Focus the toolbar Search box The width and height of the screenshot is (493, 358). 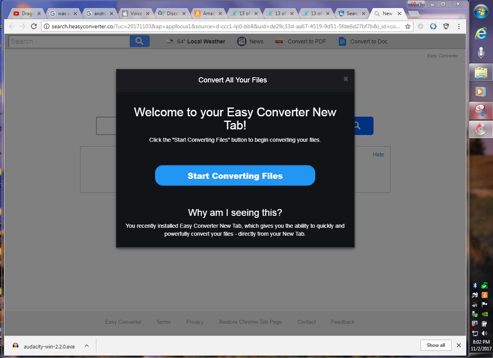[x=69, y=41]
